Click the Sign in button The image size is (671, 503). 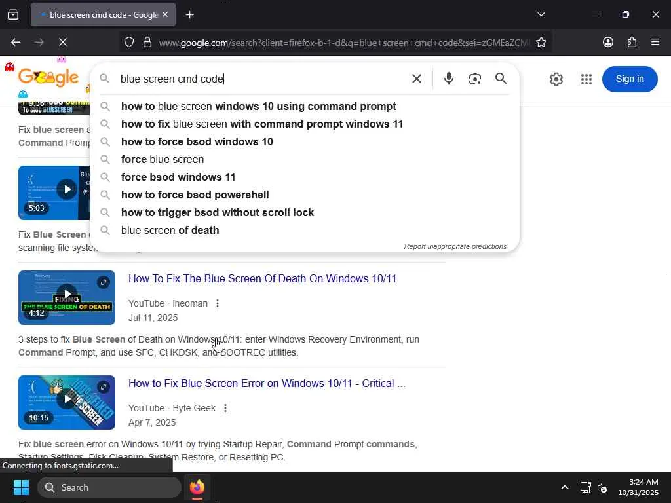(630, 79)
